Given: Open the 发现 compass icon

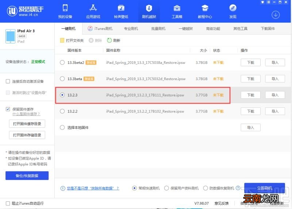Looking at the screenshot, I should pos(233,8).
